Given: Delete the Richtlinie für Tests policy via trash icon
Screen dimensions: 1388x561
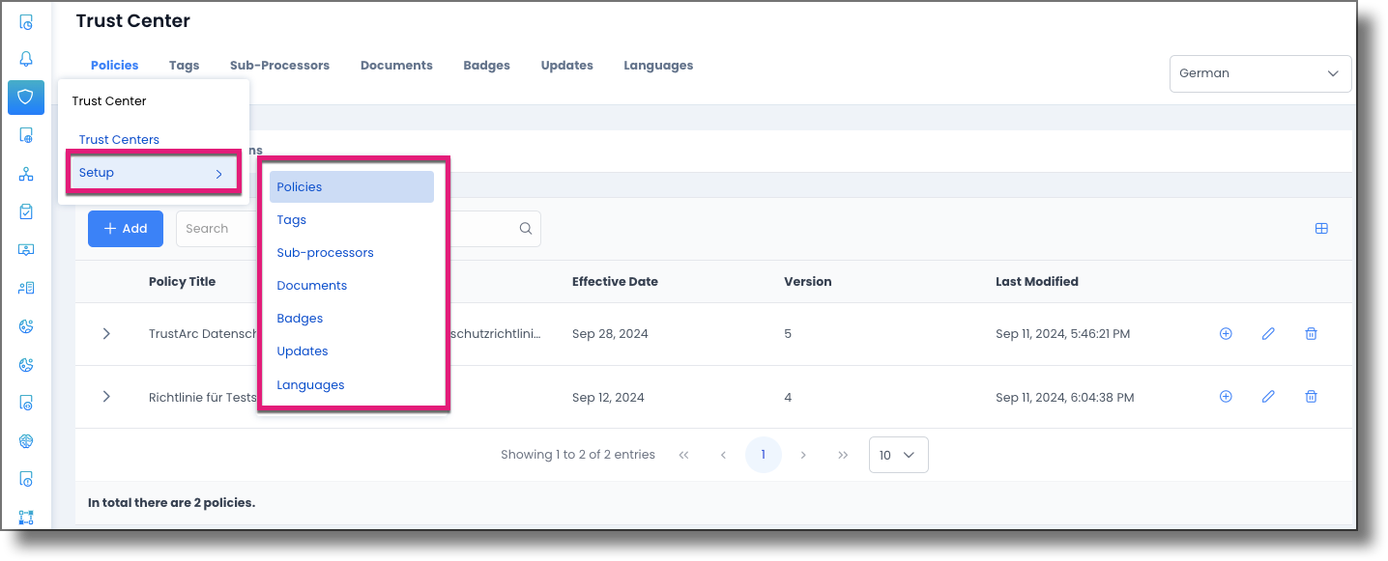Looking at the screenshot, I should click(x=1311, y=397).
